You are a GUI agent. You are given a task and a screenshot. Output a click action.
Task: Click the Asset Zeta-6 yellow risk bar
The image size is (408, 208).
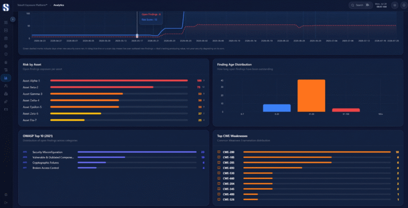click(75, 113)
